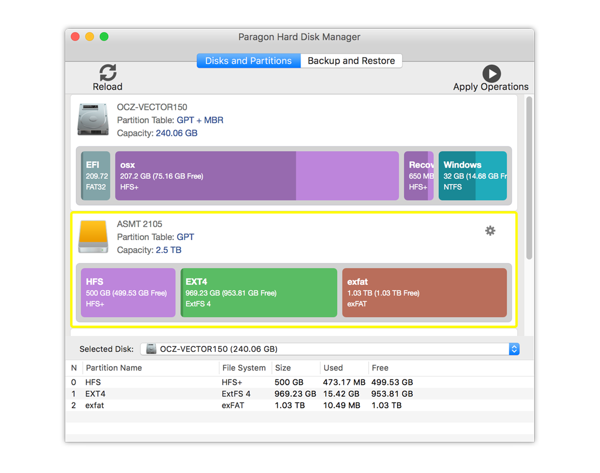Switch to Backup and Restore tab
Viewport: 600px width, 473px height.
coord(351,61)
